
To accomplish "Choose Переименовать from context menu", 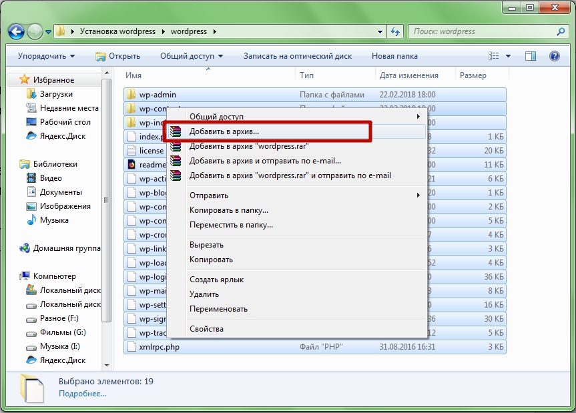I will tap(296, 309).
